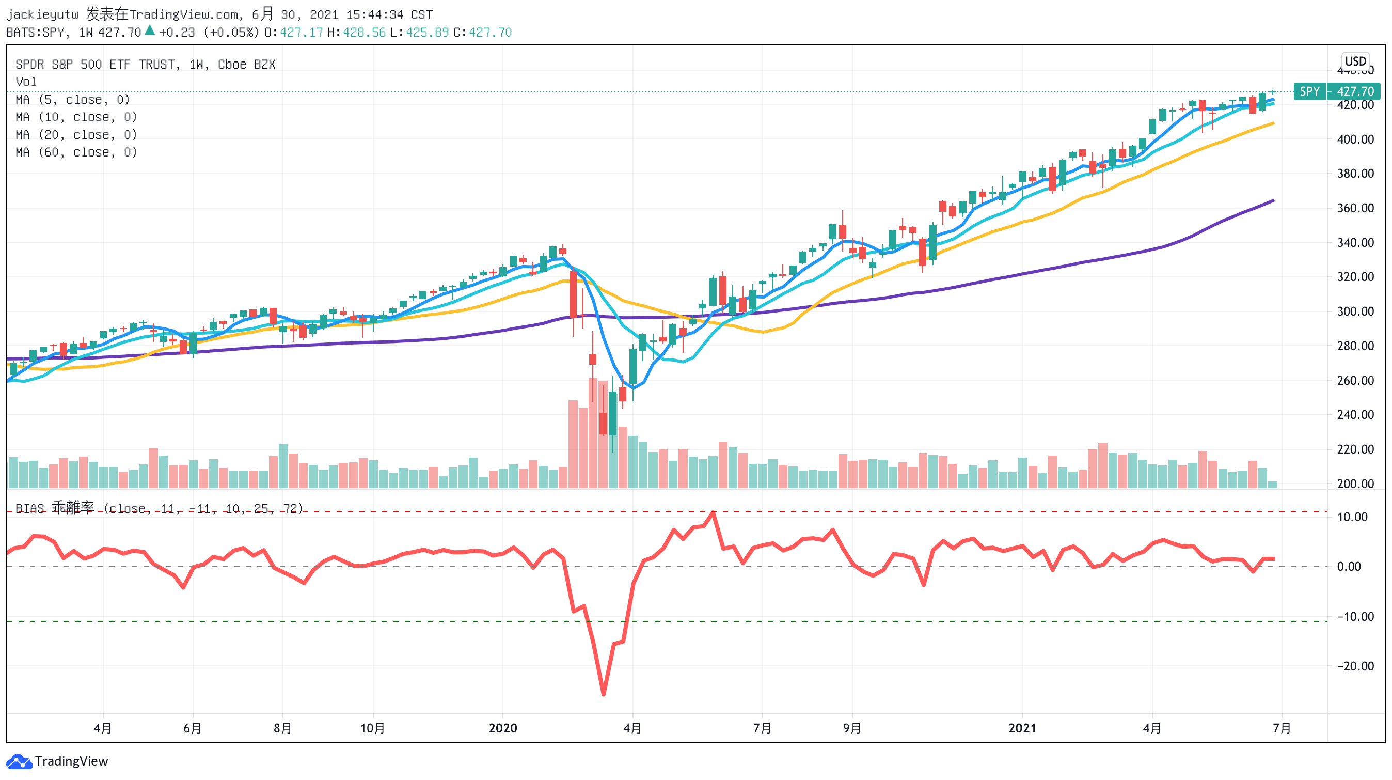The height and width of the screenshot is (780, 1392).
Task: Select the MA (5, close, 0) legend
Action: coord(72,100)
